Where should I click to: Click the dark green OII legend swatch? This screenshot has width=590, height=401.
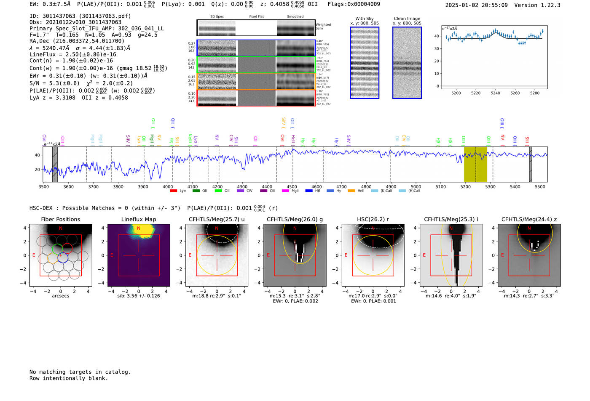coord(196,191)
